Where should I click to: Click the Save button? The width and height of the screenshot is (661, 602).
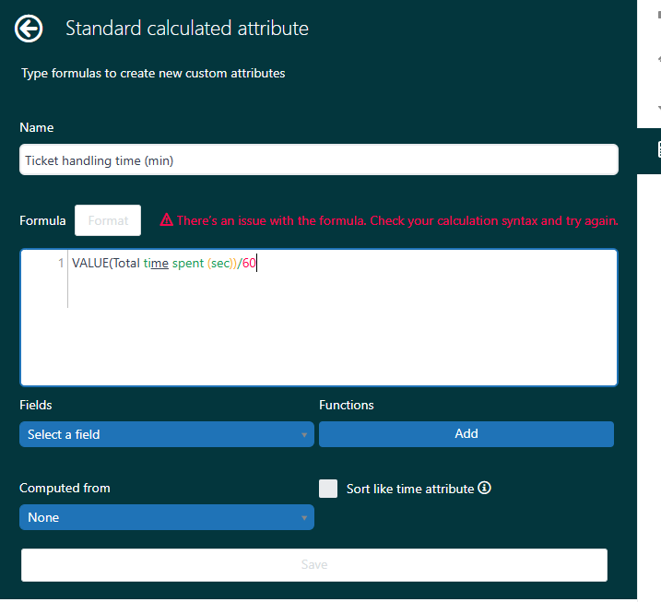(314, 564)
